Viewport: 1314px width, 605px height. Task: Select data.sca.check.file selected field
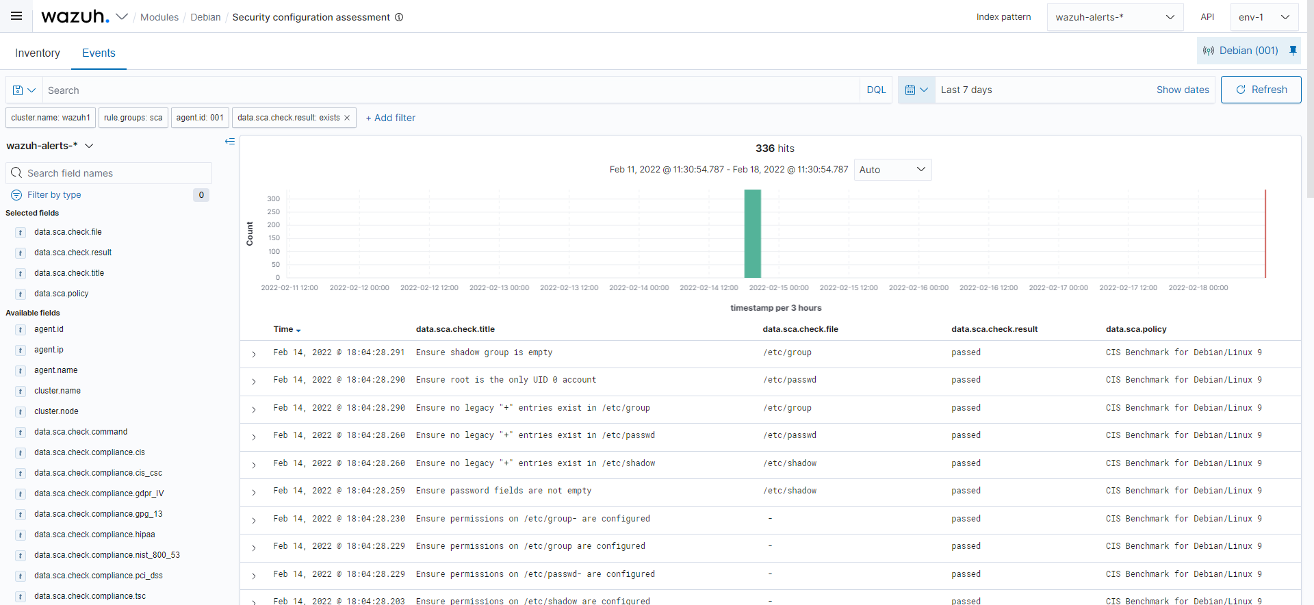68,232
